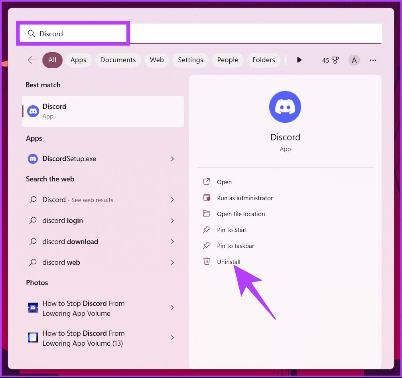Expand 'Lowering App Volume (13)' photo chevron

[x=172, y=337]
